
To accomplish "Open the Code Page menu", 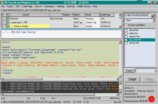I will click(x=27, y=6).
